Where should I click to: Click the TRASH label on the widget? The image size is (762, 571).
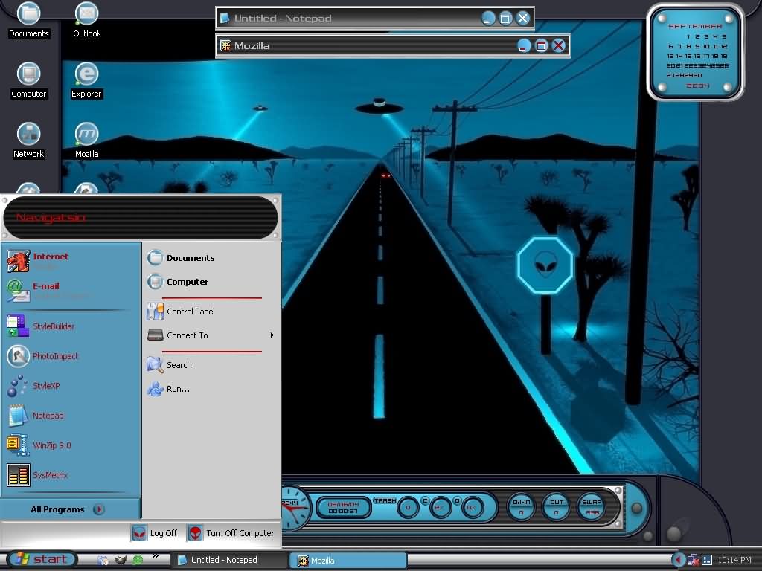pyautogui.click(x=385, y=500)
